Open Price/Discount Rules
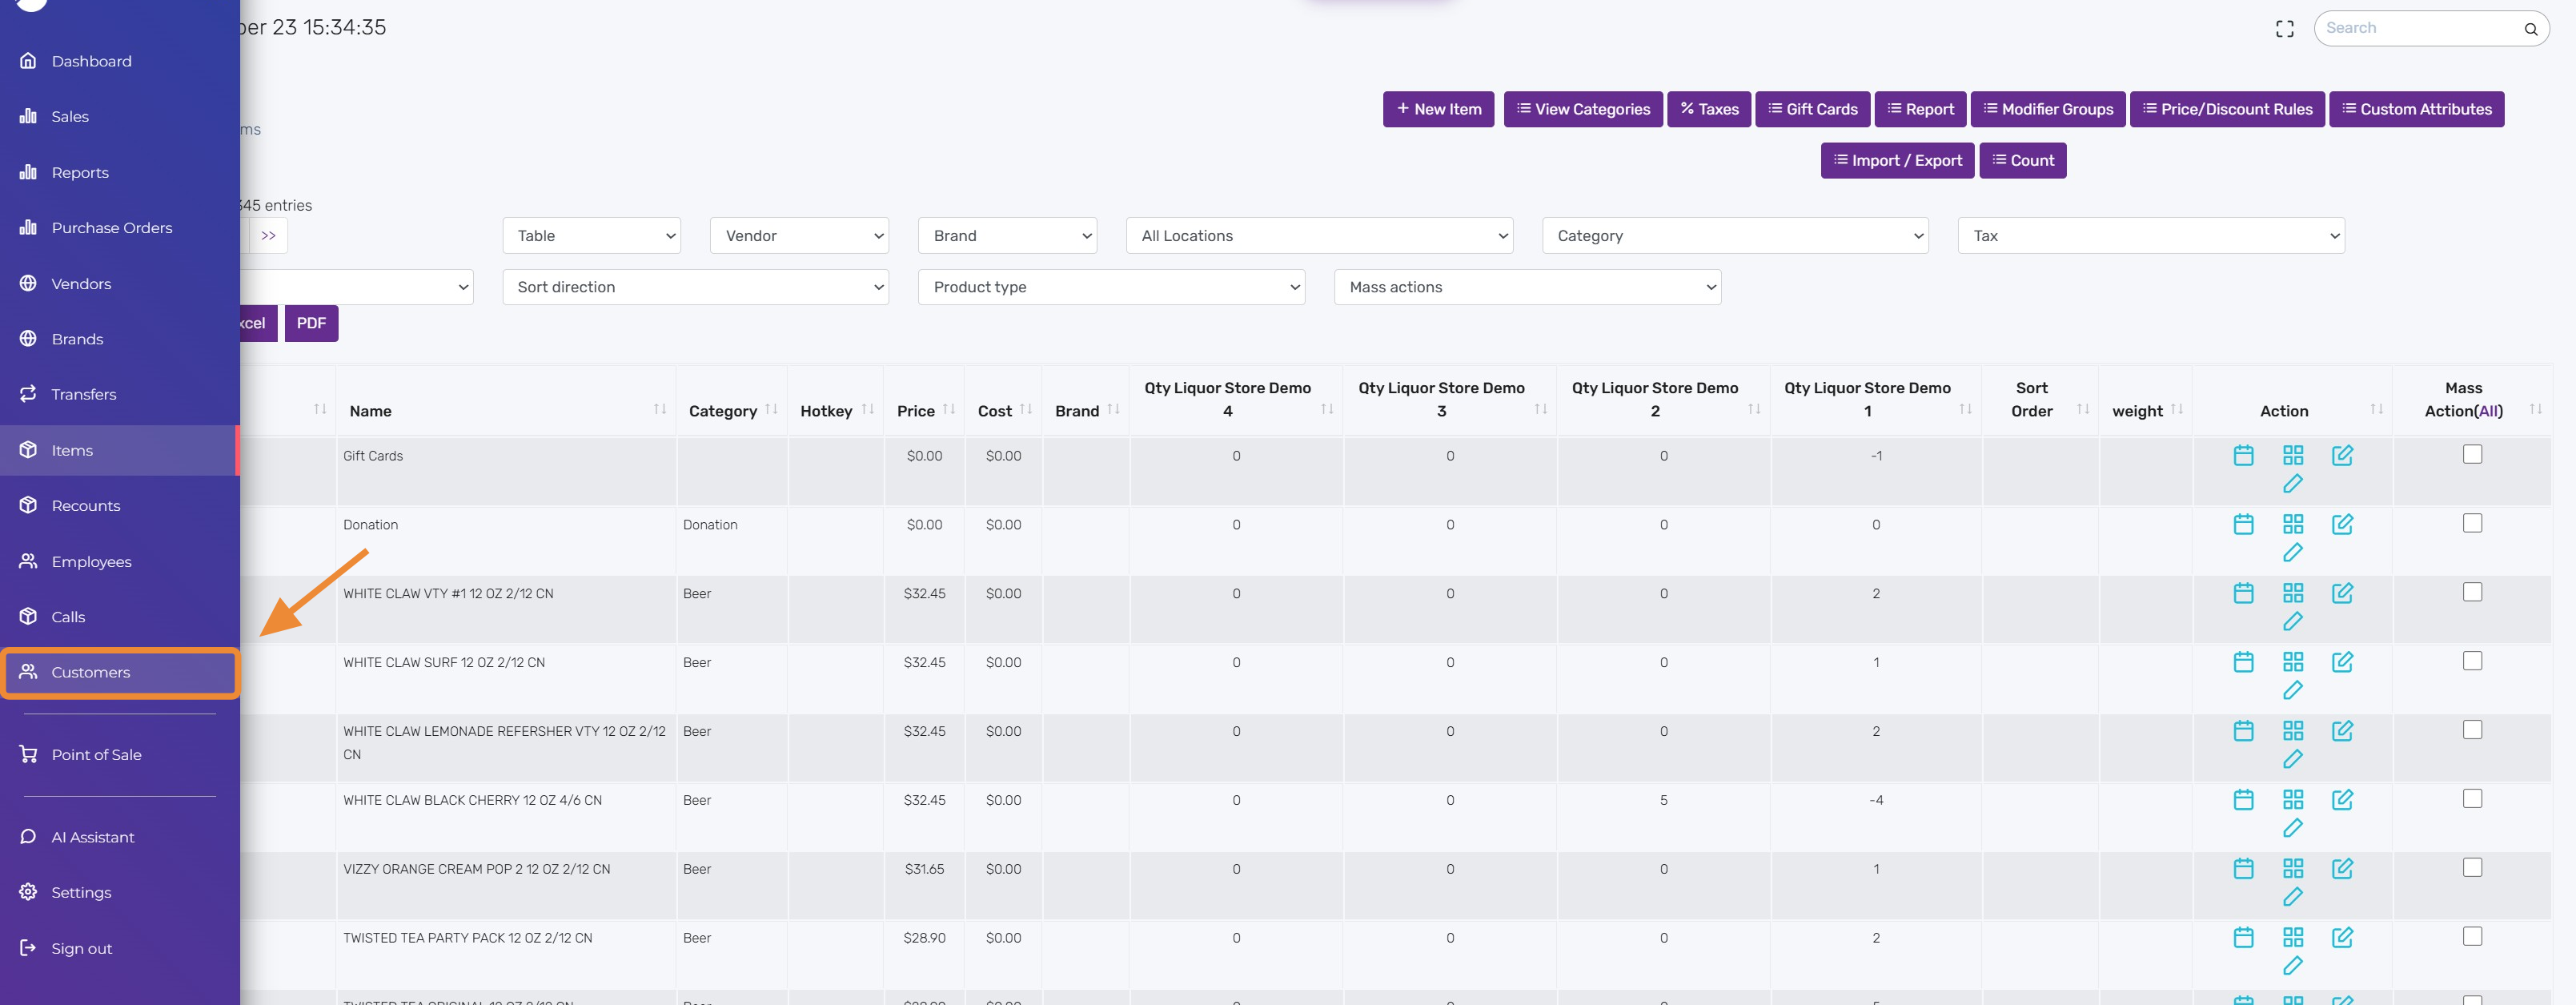The height and width of the screenshot is (1005, 2576). tap(2227, 109)
